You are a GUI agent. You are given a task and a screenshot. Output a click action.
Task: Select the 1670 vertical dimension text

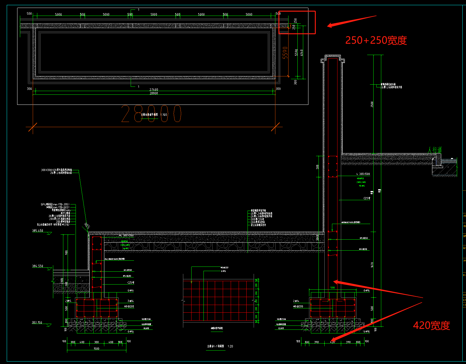click(x=372, y=265)
